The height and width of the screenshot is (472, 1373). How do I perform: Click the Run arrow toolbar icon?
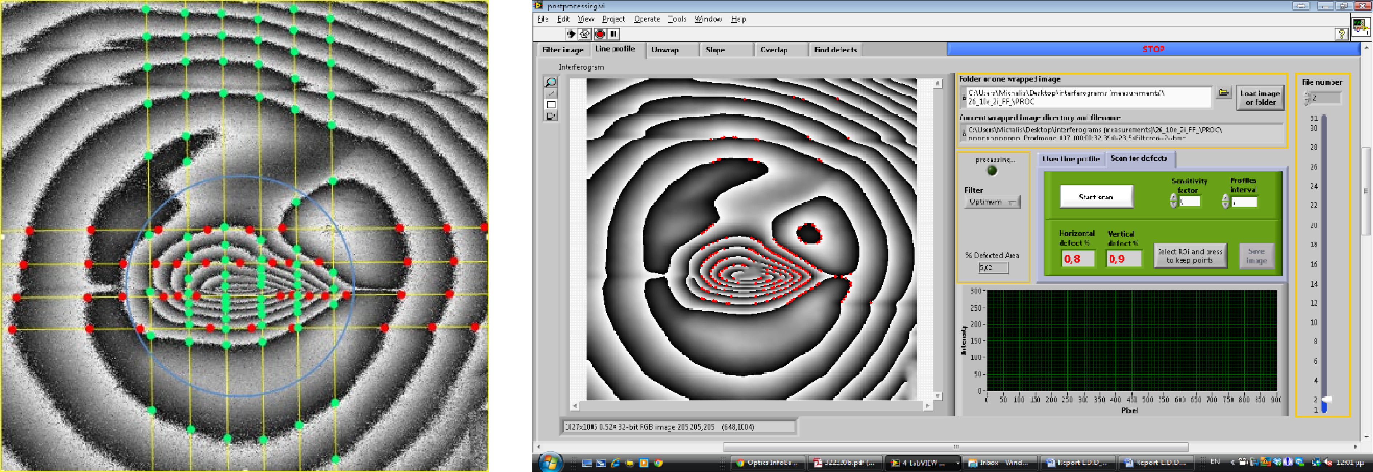(x=570, y=34)
